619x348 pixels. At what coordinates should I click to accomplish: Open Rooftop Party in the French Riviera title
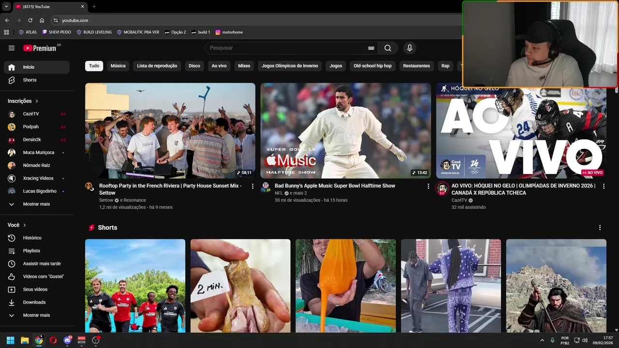pyautogui.click(x=170, y=189)
